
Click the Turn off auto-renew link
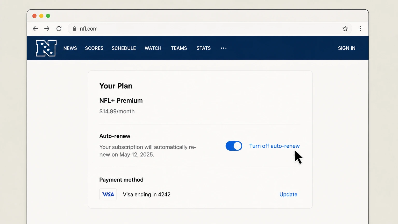[x=274, y=146]
